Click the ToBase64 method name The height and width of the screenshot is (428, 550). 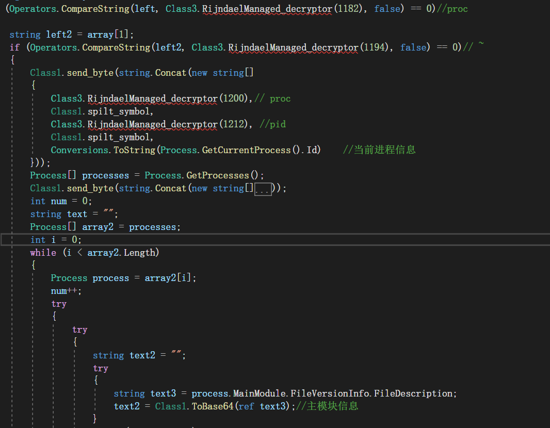point(213,406)
